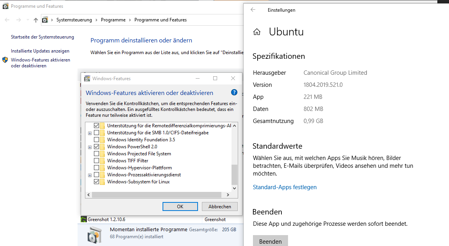Expand the Windows-Prozessaktivierungsdienst tree node
Screen dimensions: 449x246
click(90, 175)
